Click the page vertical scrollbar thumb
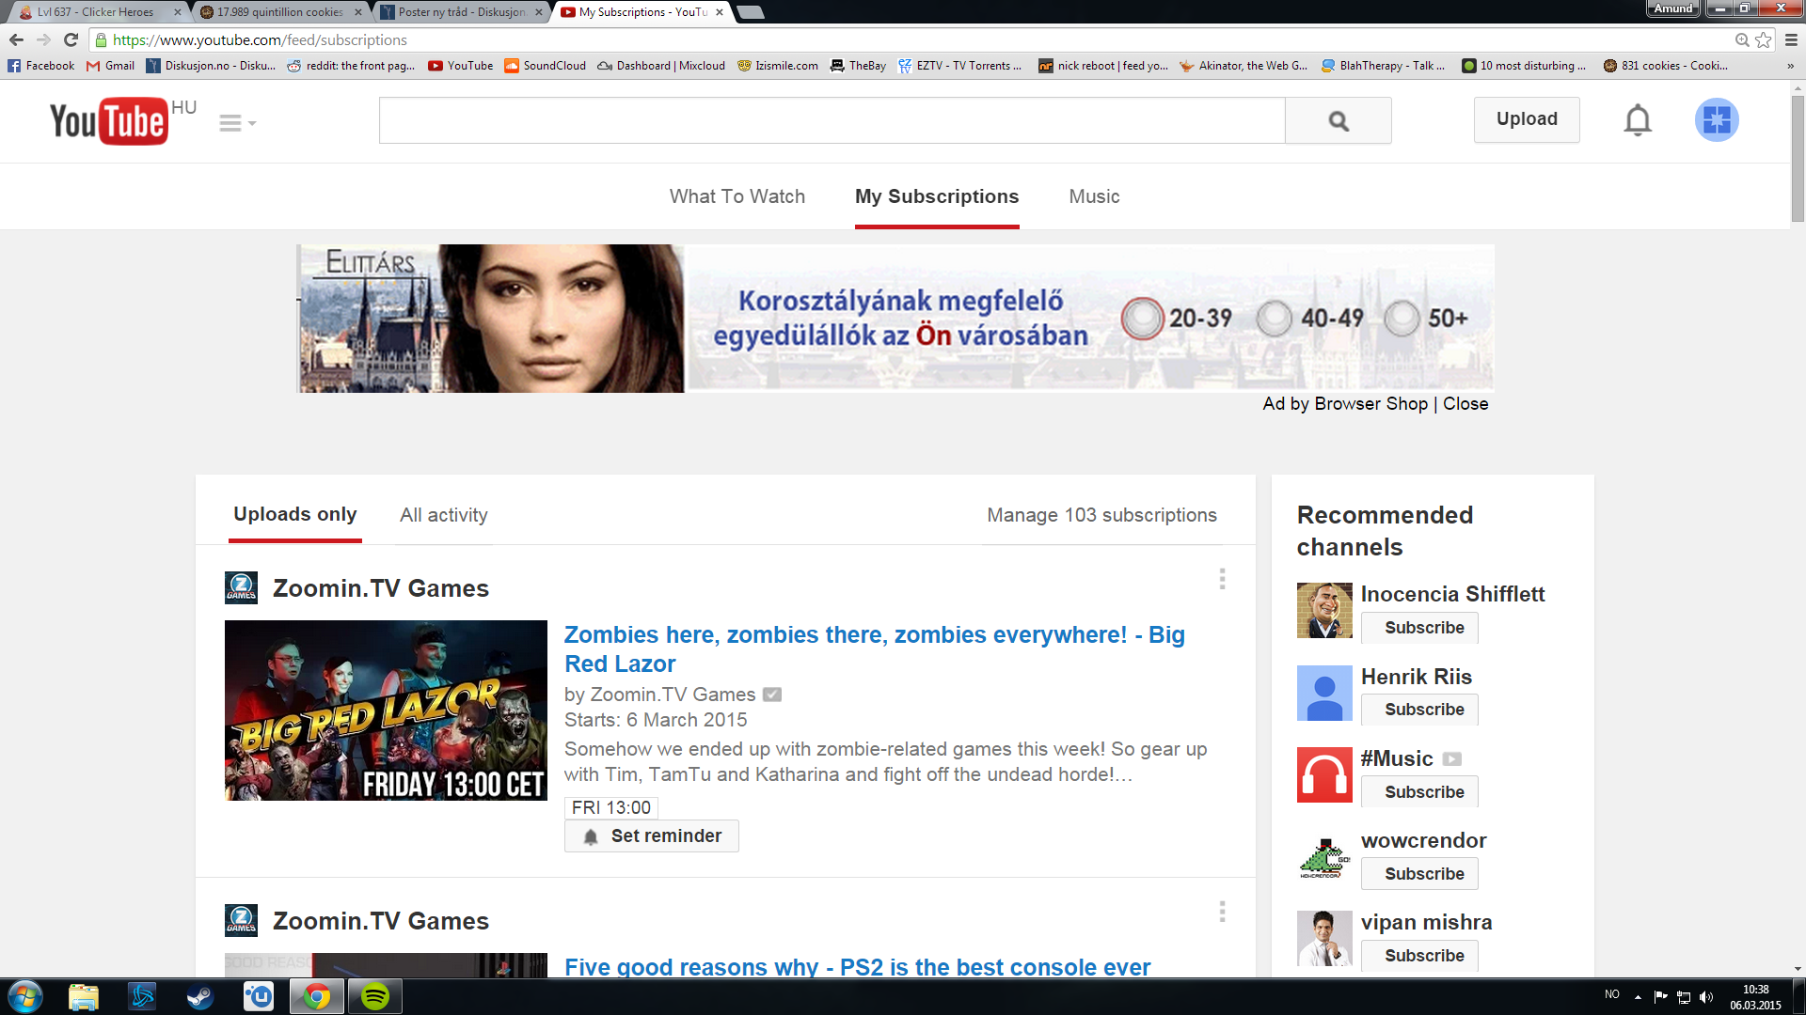 (1798, 157)
